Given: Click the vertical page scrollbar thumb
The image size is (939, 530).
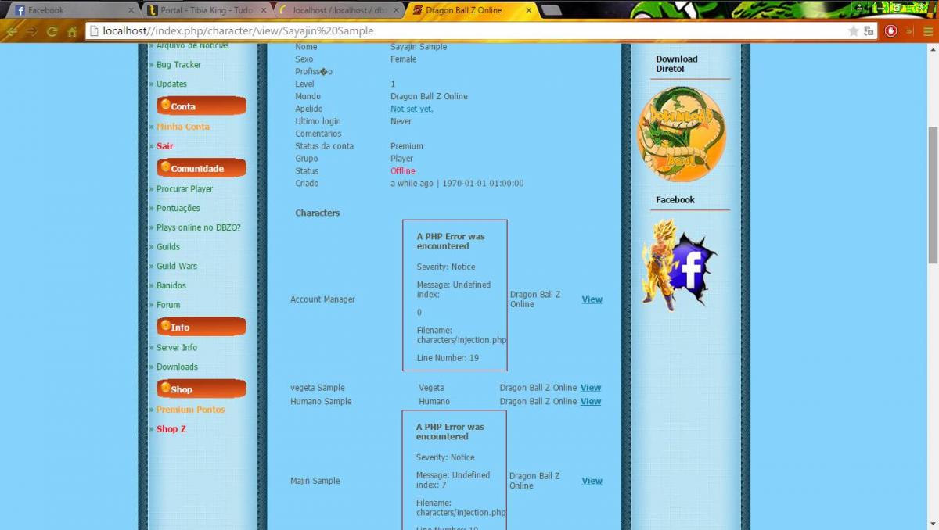Looking at the screenshot, I should [933, 194].
